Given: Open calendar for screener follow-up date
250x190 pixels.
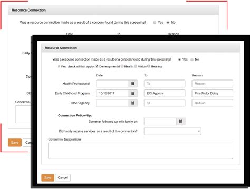Looking at the screenshot, I should pyautogui.click(x=180, y=122).
